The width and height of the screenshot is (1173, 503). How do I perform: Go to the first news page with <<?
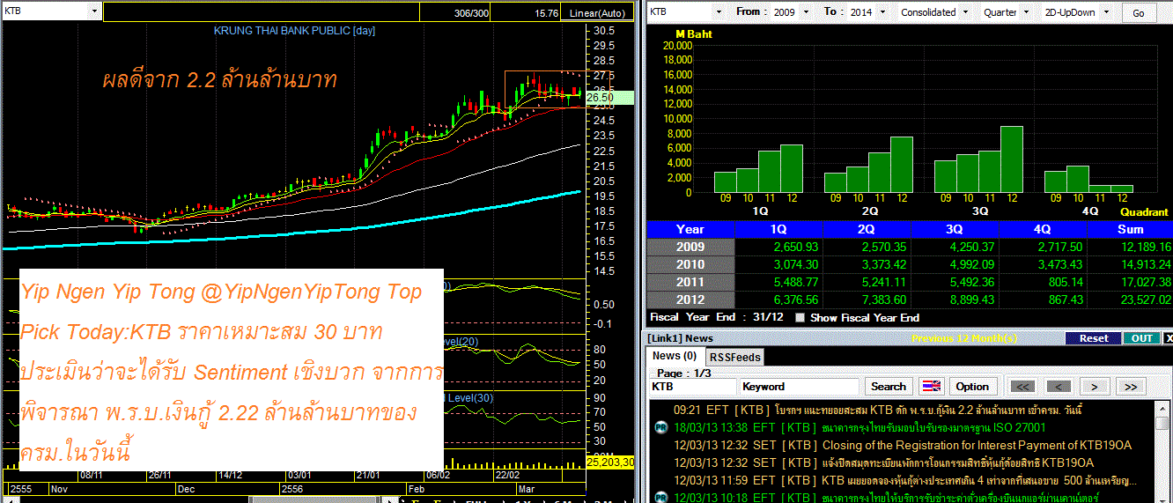pyautogui.click(x=1022, y=386)
